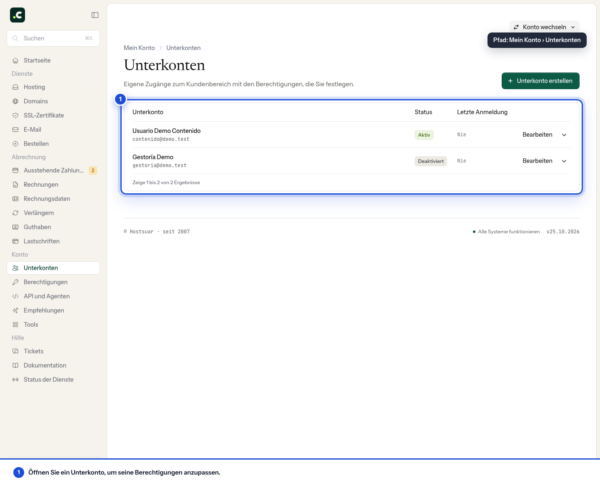The image size is (600, 485).
Task: Click the Rechnungen document icon
Action: point(15,185)
